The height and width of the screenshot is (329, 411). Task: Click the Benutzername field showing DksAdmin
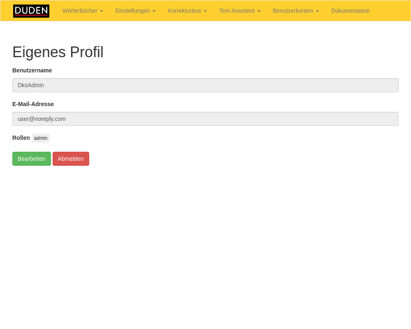(205, 85)
